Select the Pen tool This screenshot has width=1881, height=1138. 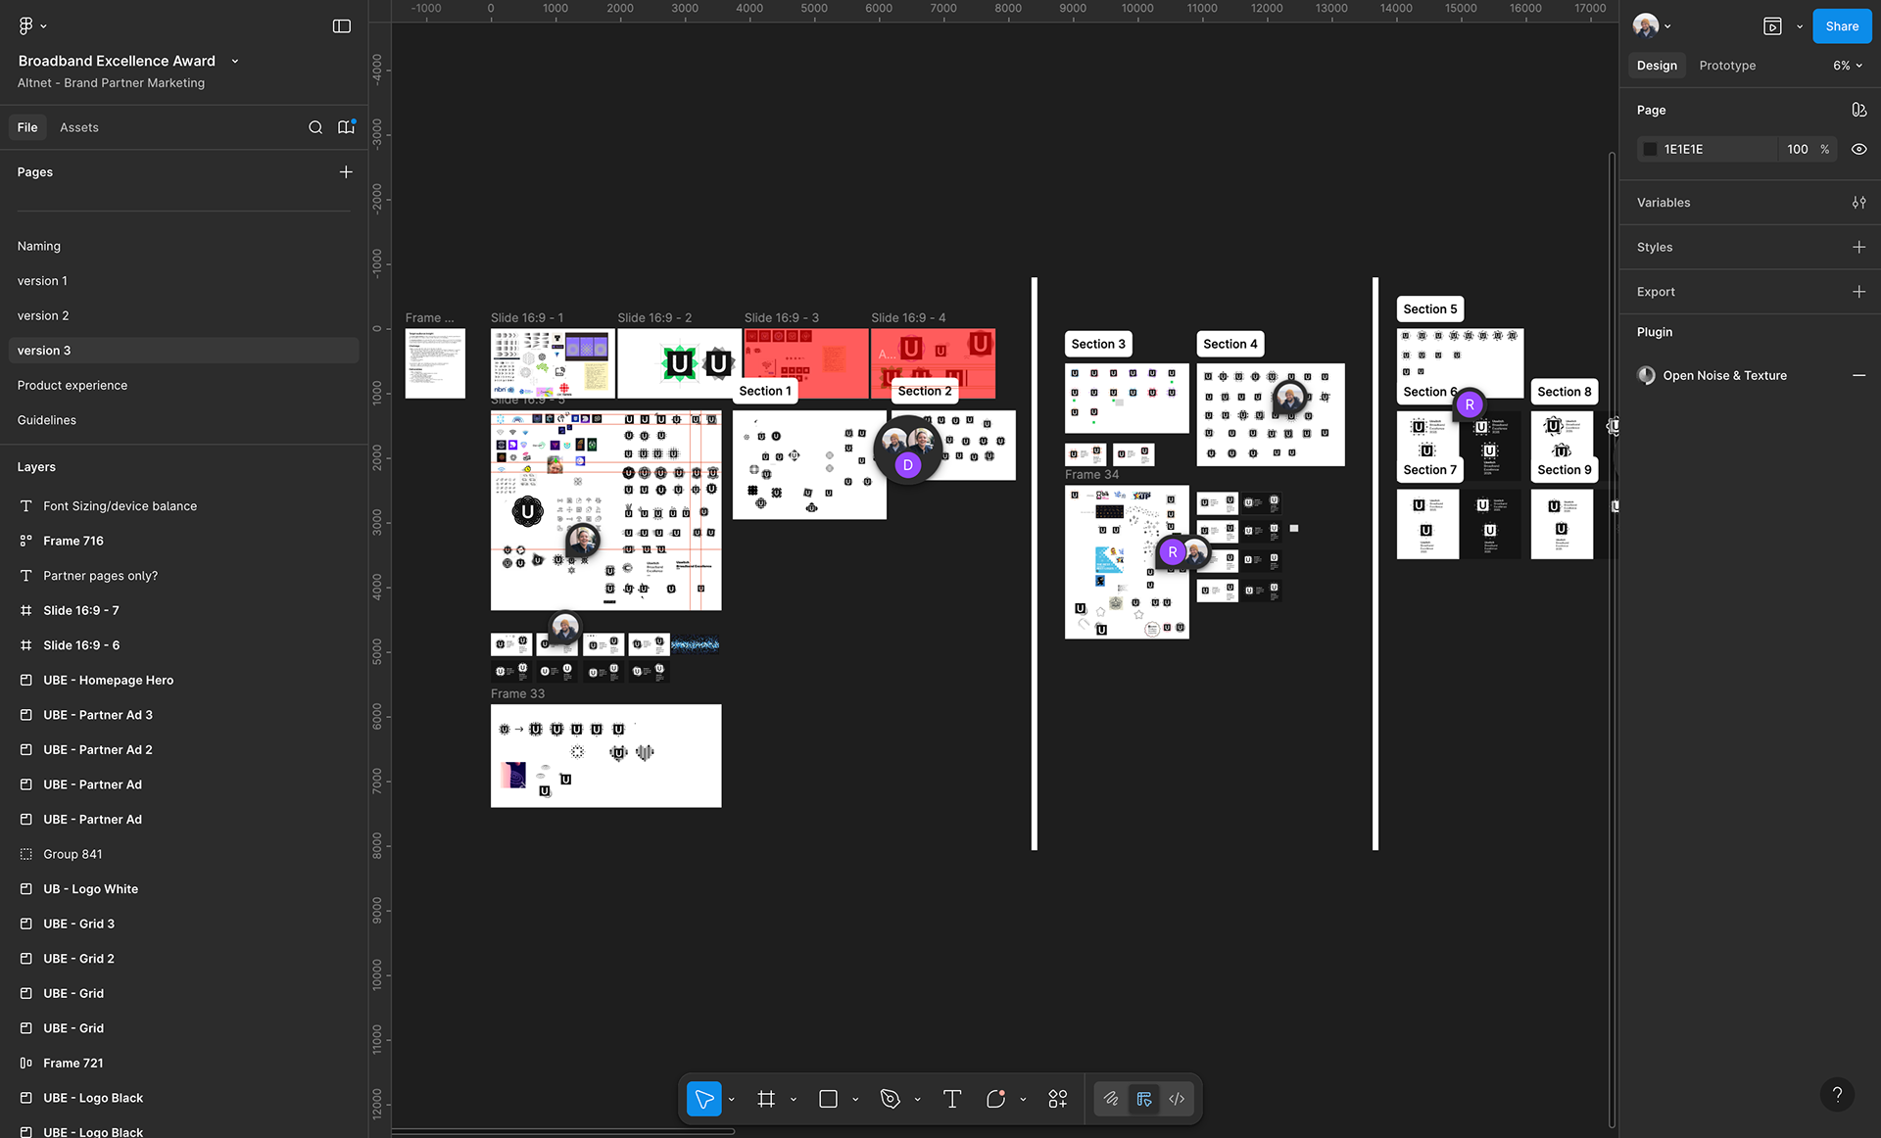pyautogui.click(x=891, y=1099)
